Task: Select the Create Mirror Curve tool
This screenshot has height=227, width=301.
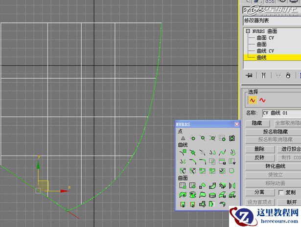Action: pyautogui.click(x=183, y=161)
